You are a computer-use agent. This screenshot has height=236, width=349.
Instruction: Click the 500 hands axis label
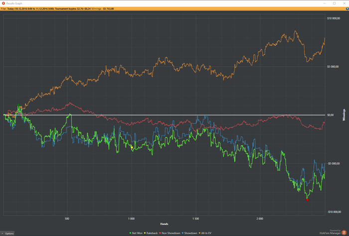67,219
